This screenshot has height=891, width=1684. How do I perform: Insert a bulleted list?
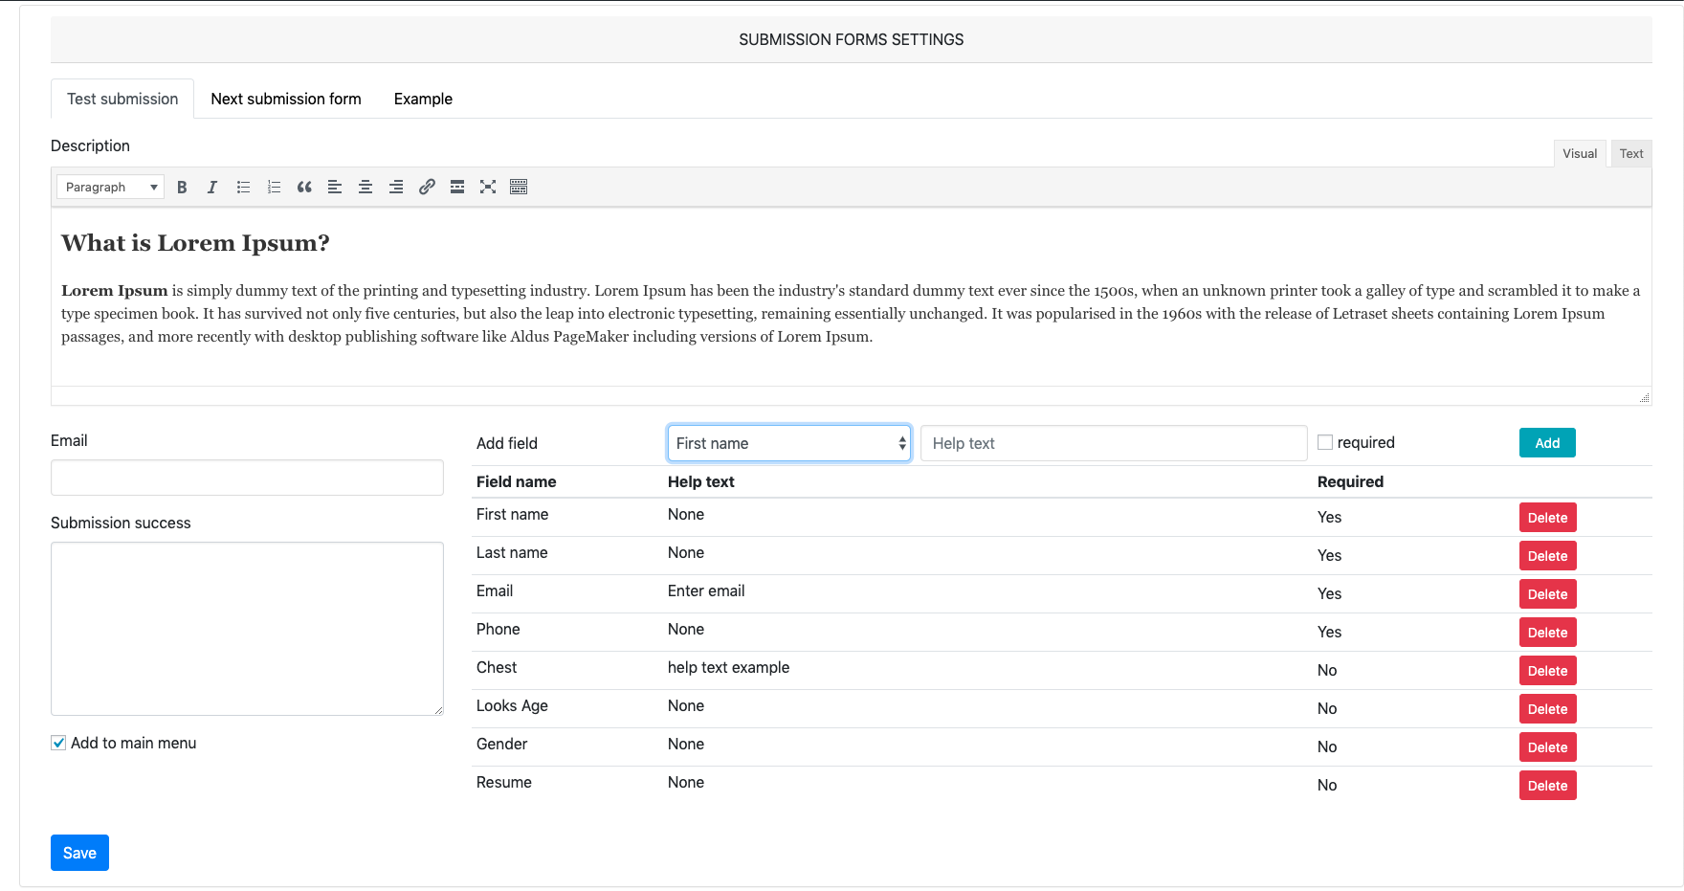click(x=243, y=187)
